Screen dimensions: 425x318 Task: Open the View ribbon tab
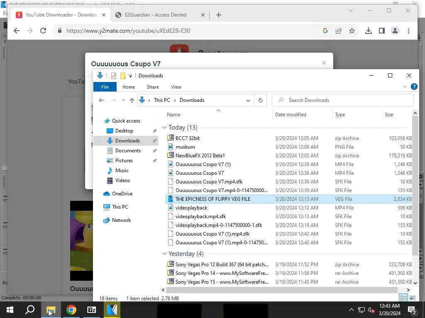(176, 87)
